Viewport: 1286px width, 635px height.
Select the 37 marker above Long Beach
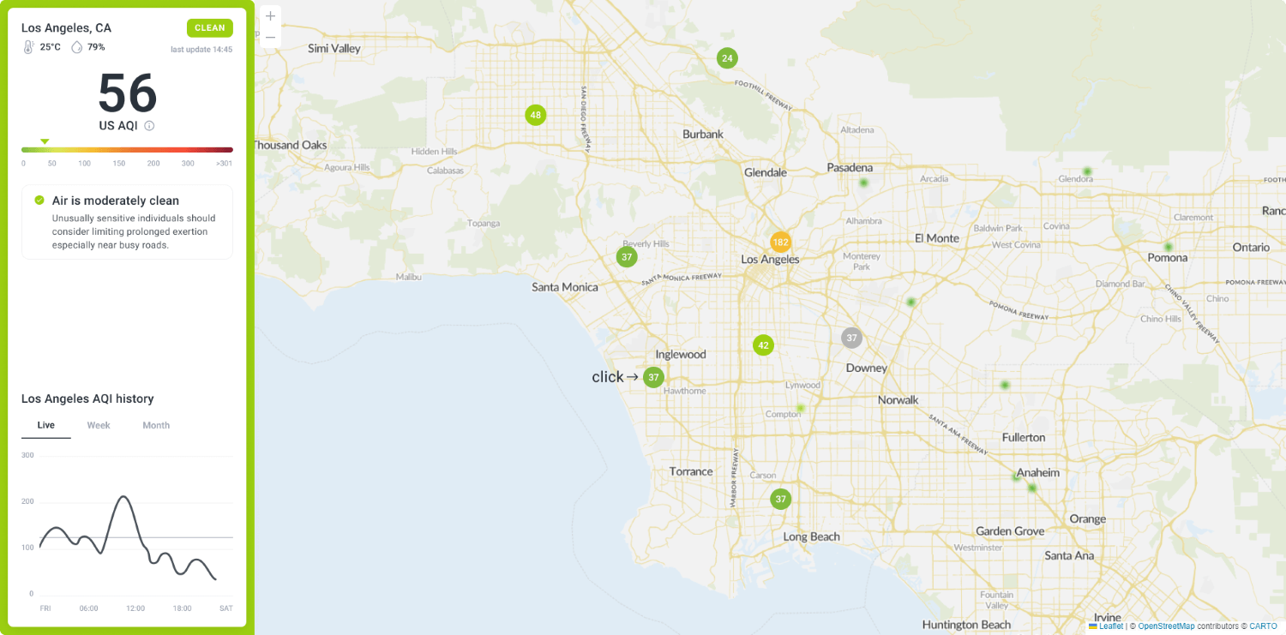click(x=780, y=499)
